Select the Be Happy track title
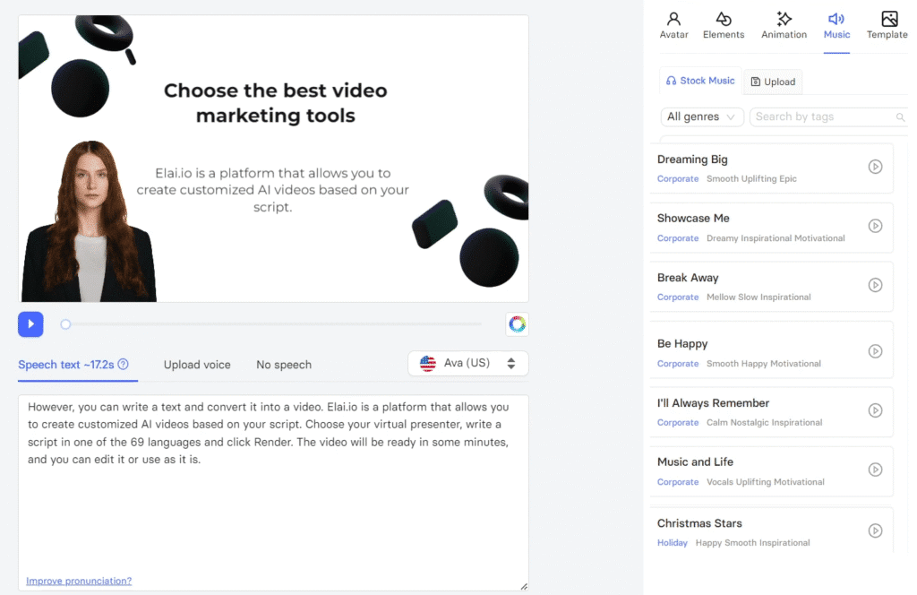Screen dimensions: 917x595 (x=682, y=343)
